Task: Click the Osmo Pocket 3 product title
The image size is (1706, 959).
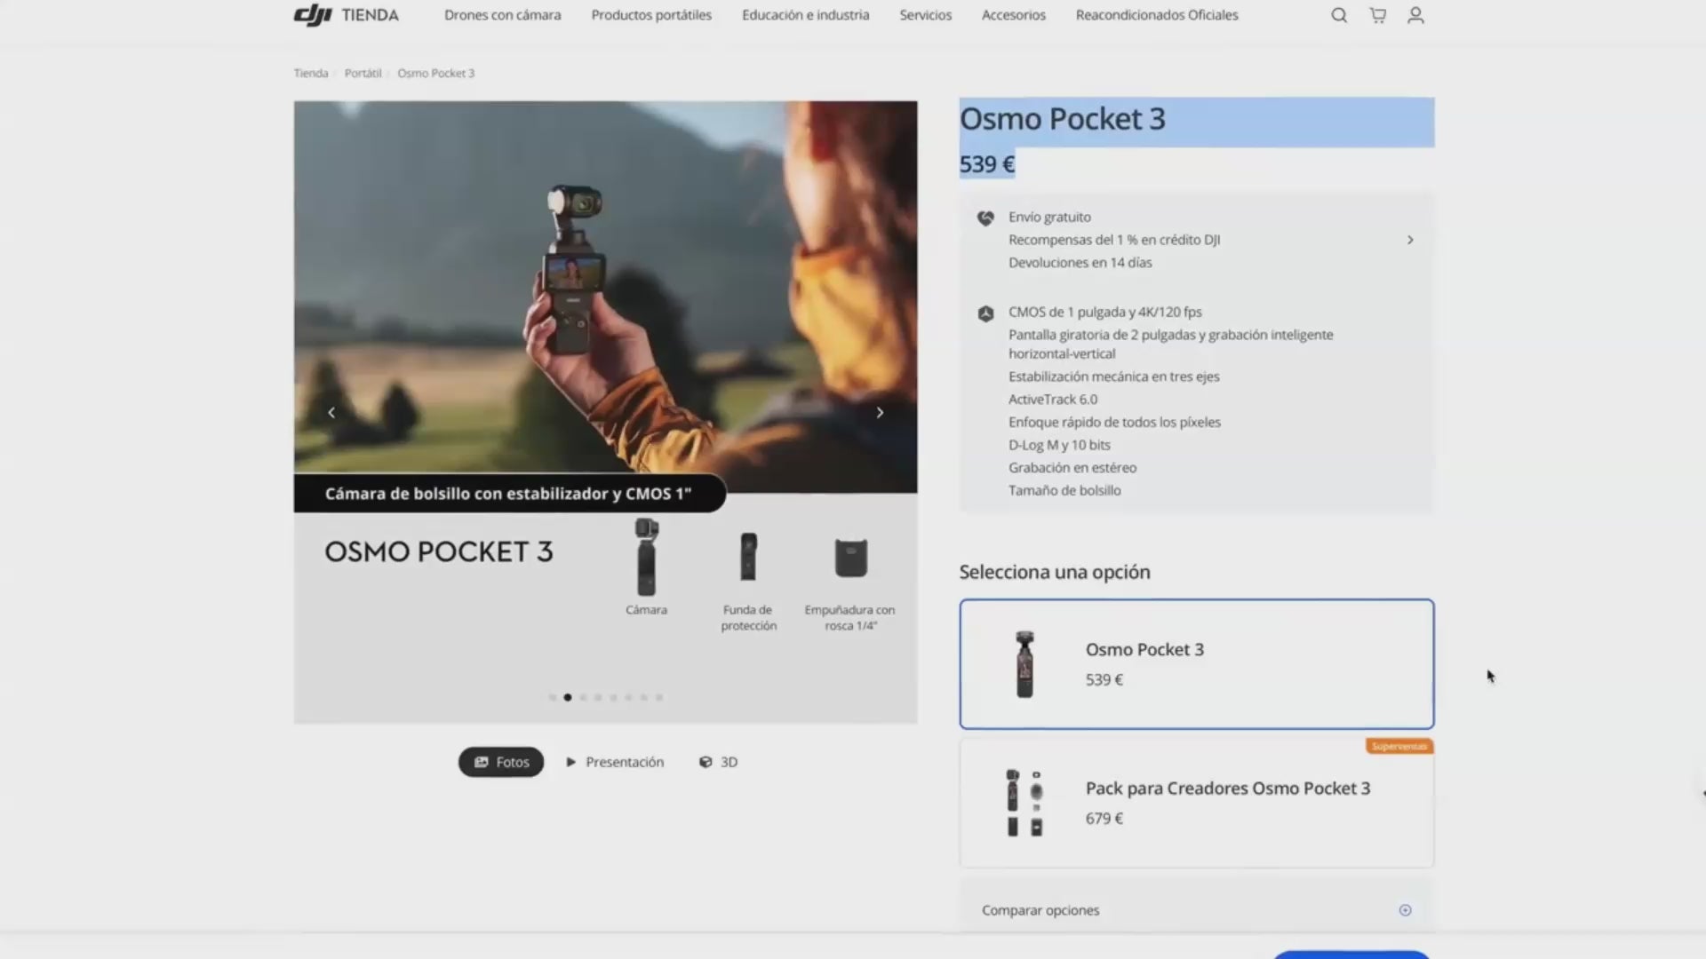Action: pos(1063,119)
